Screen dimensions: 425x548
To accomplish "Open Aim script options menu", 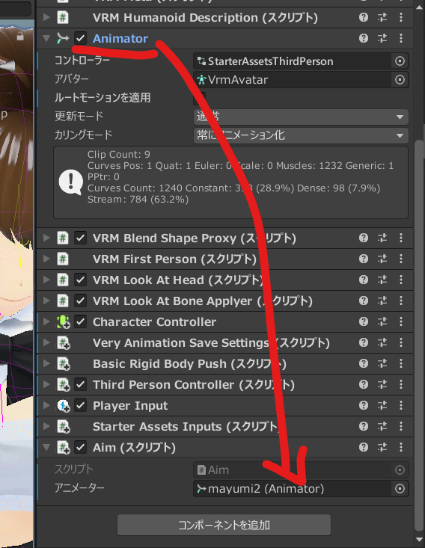I will [401, 447].
